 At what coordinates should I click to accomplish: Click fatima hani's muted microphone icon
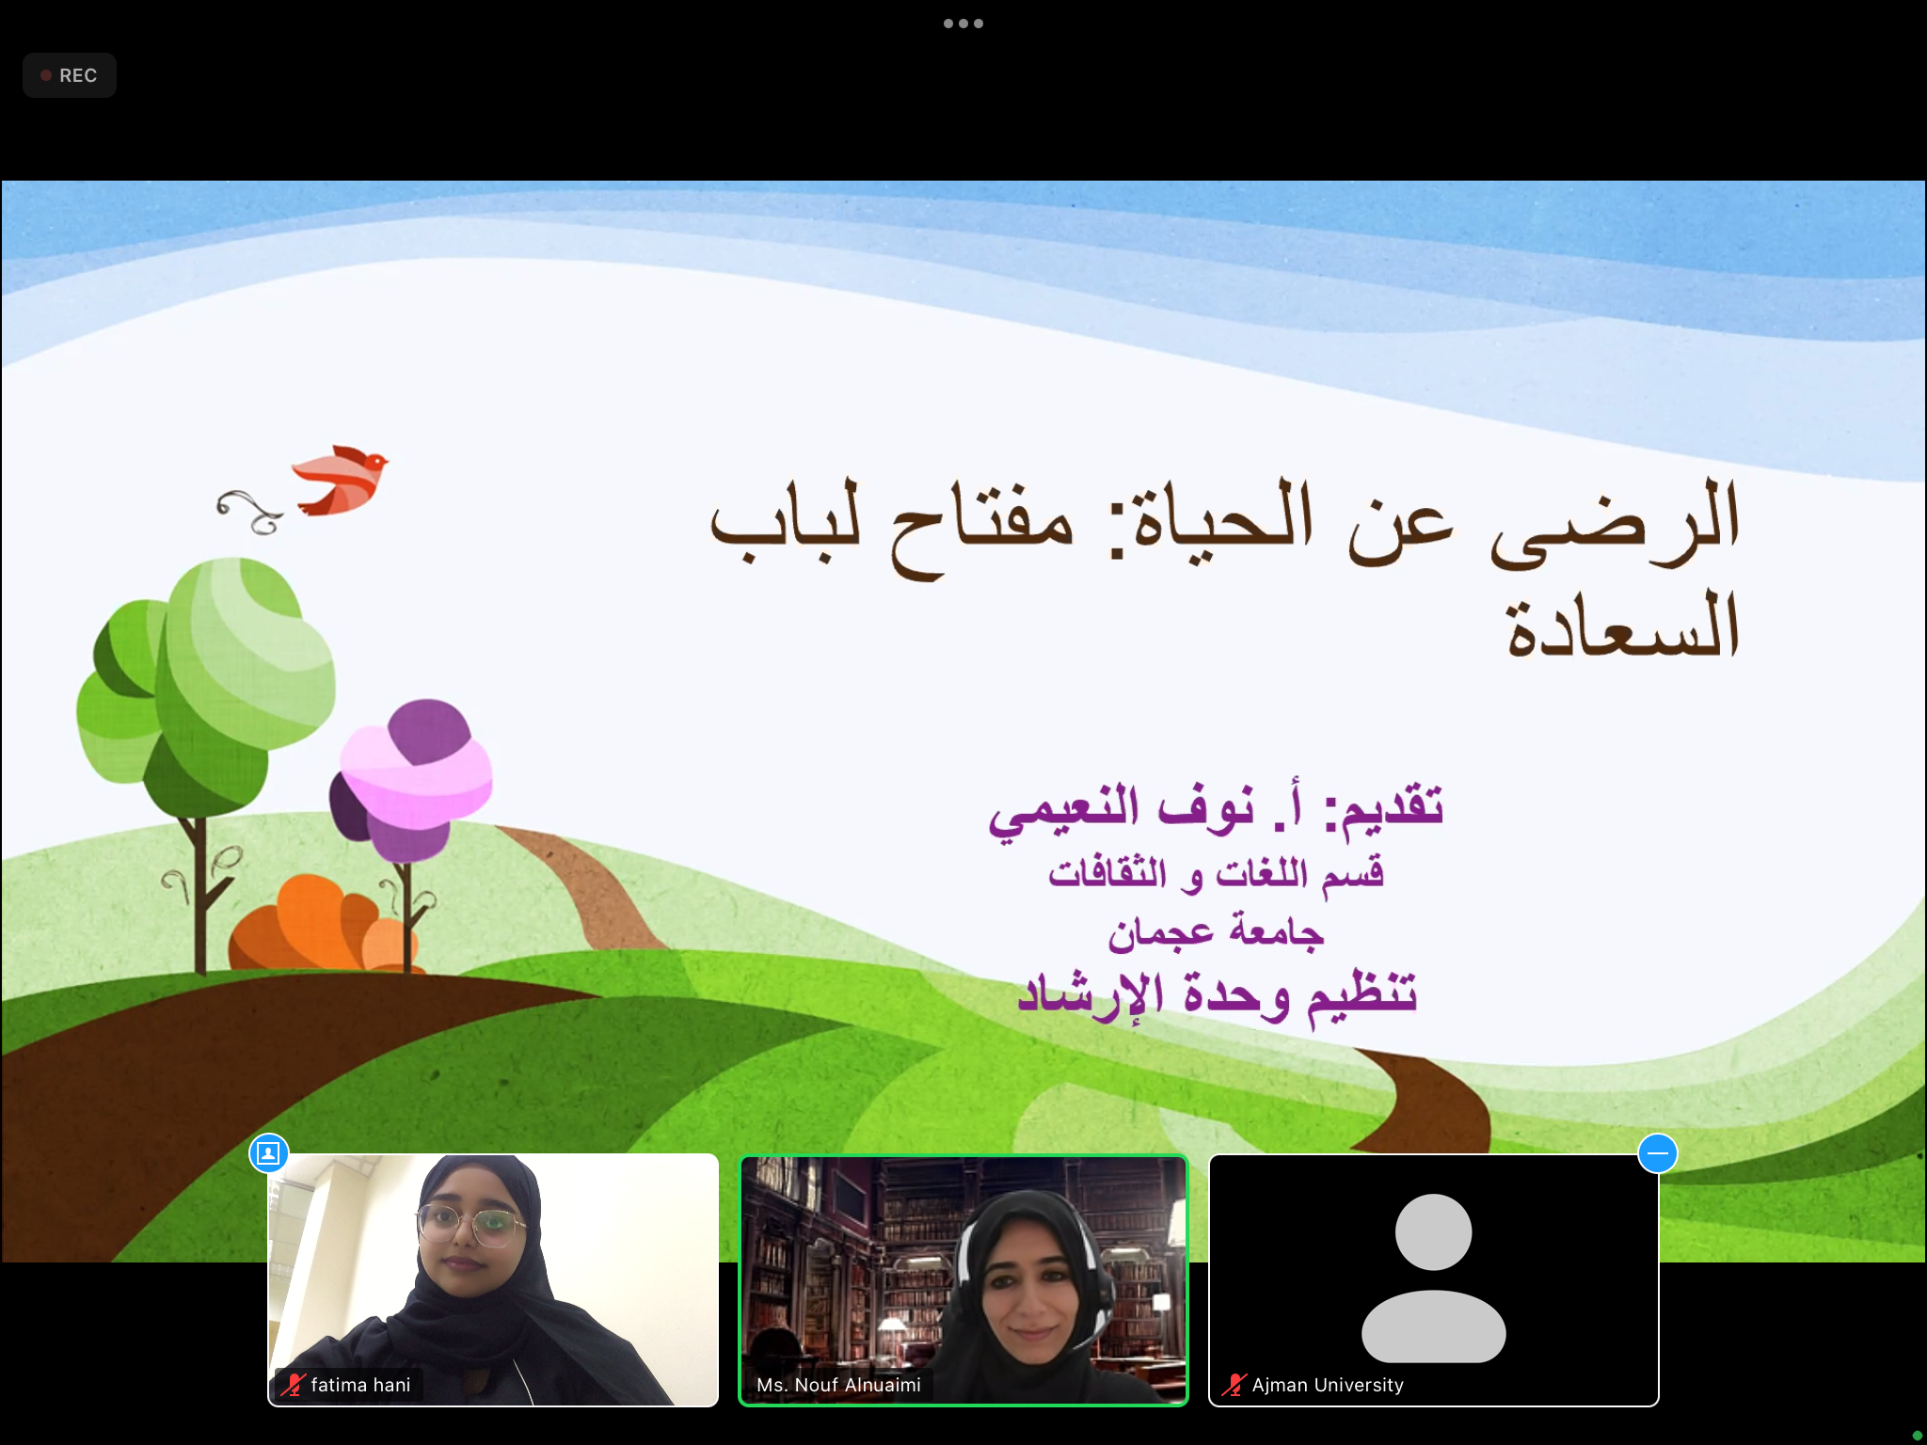pyautogui.click(x=293, y=1385)
